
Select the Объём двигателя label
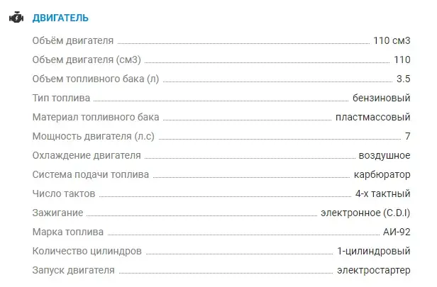pyautogui.click(x=73, y=40)
